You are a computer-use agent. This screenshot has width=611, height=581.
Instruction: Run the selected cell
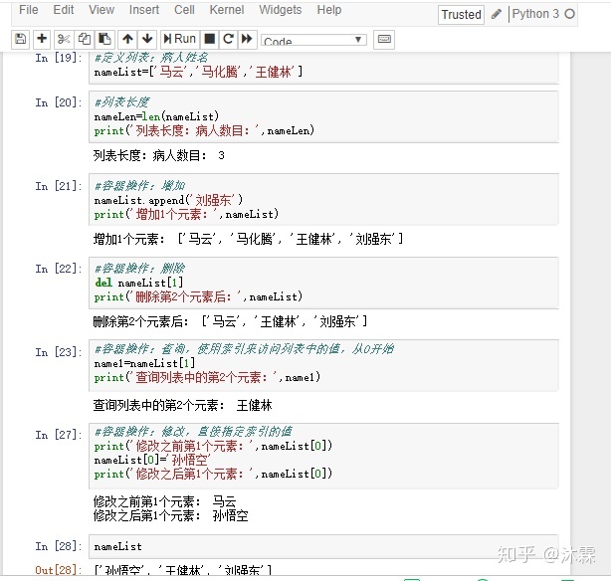(180, 39)
